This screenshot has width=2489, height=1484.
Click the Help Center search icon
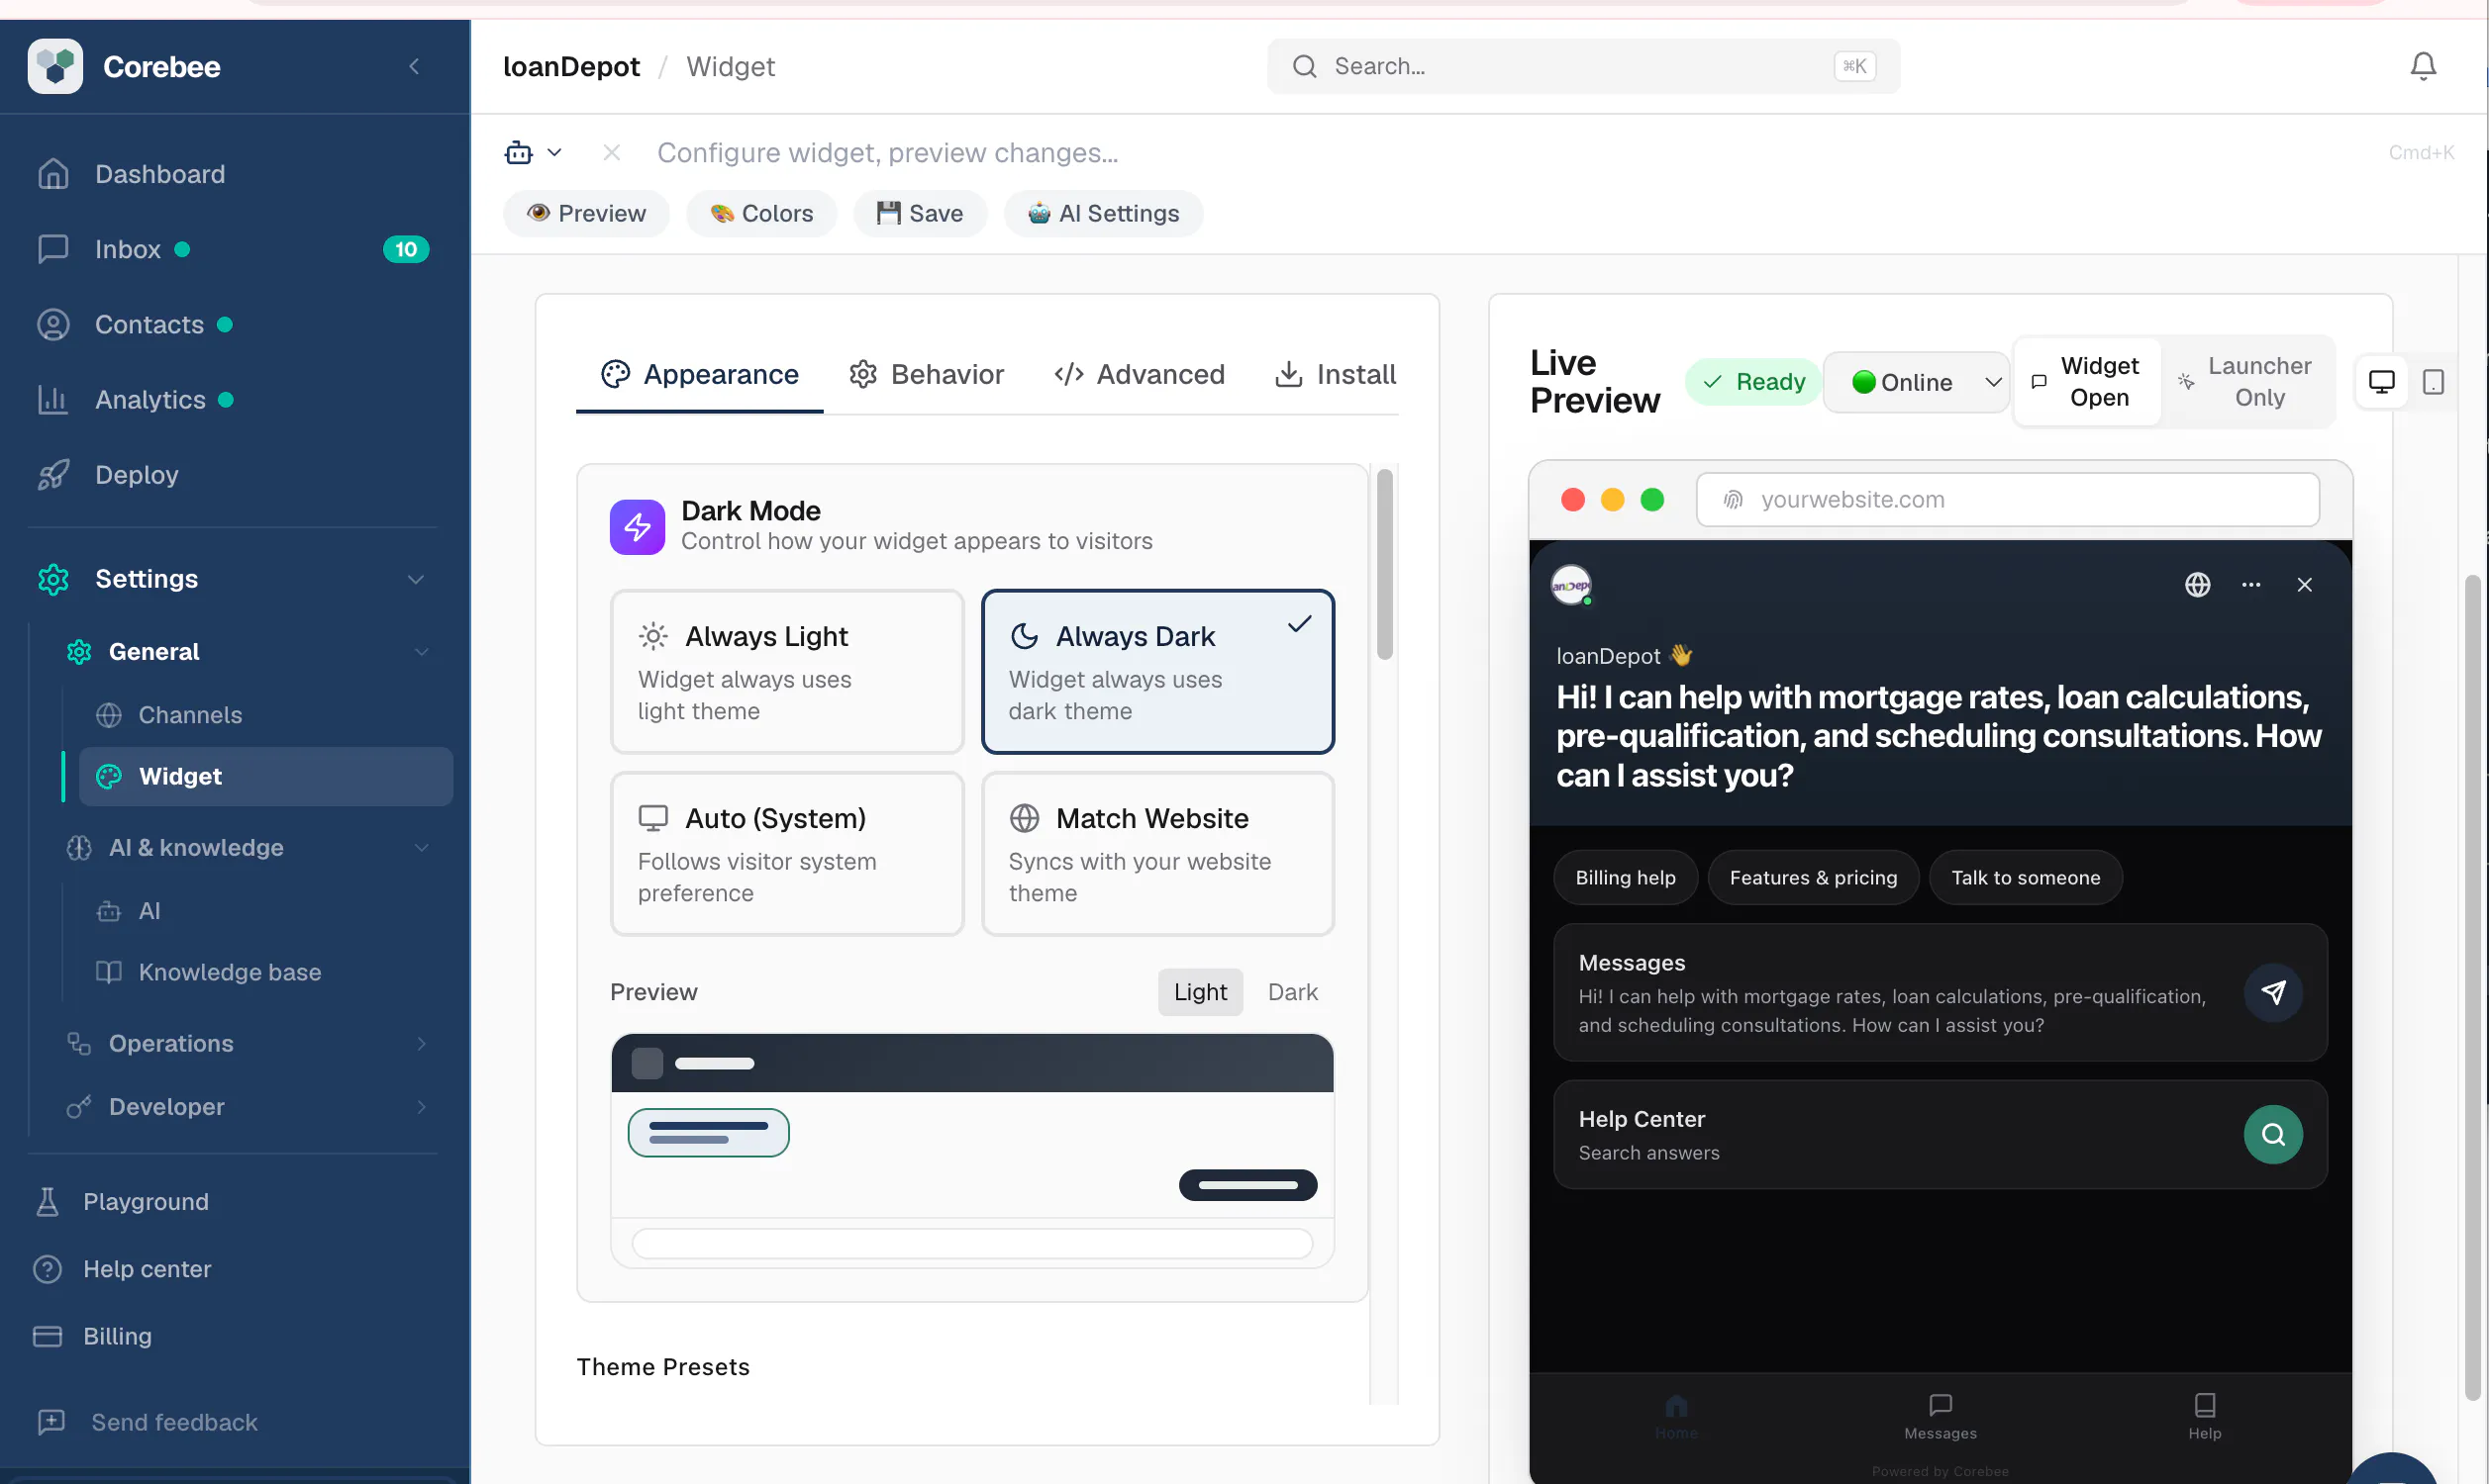tap(2273, 1134)
